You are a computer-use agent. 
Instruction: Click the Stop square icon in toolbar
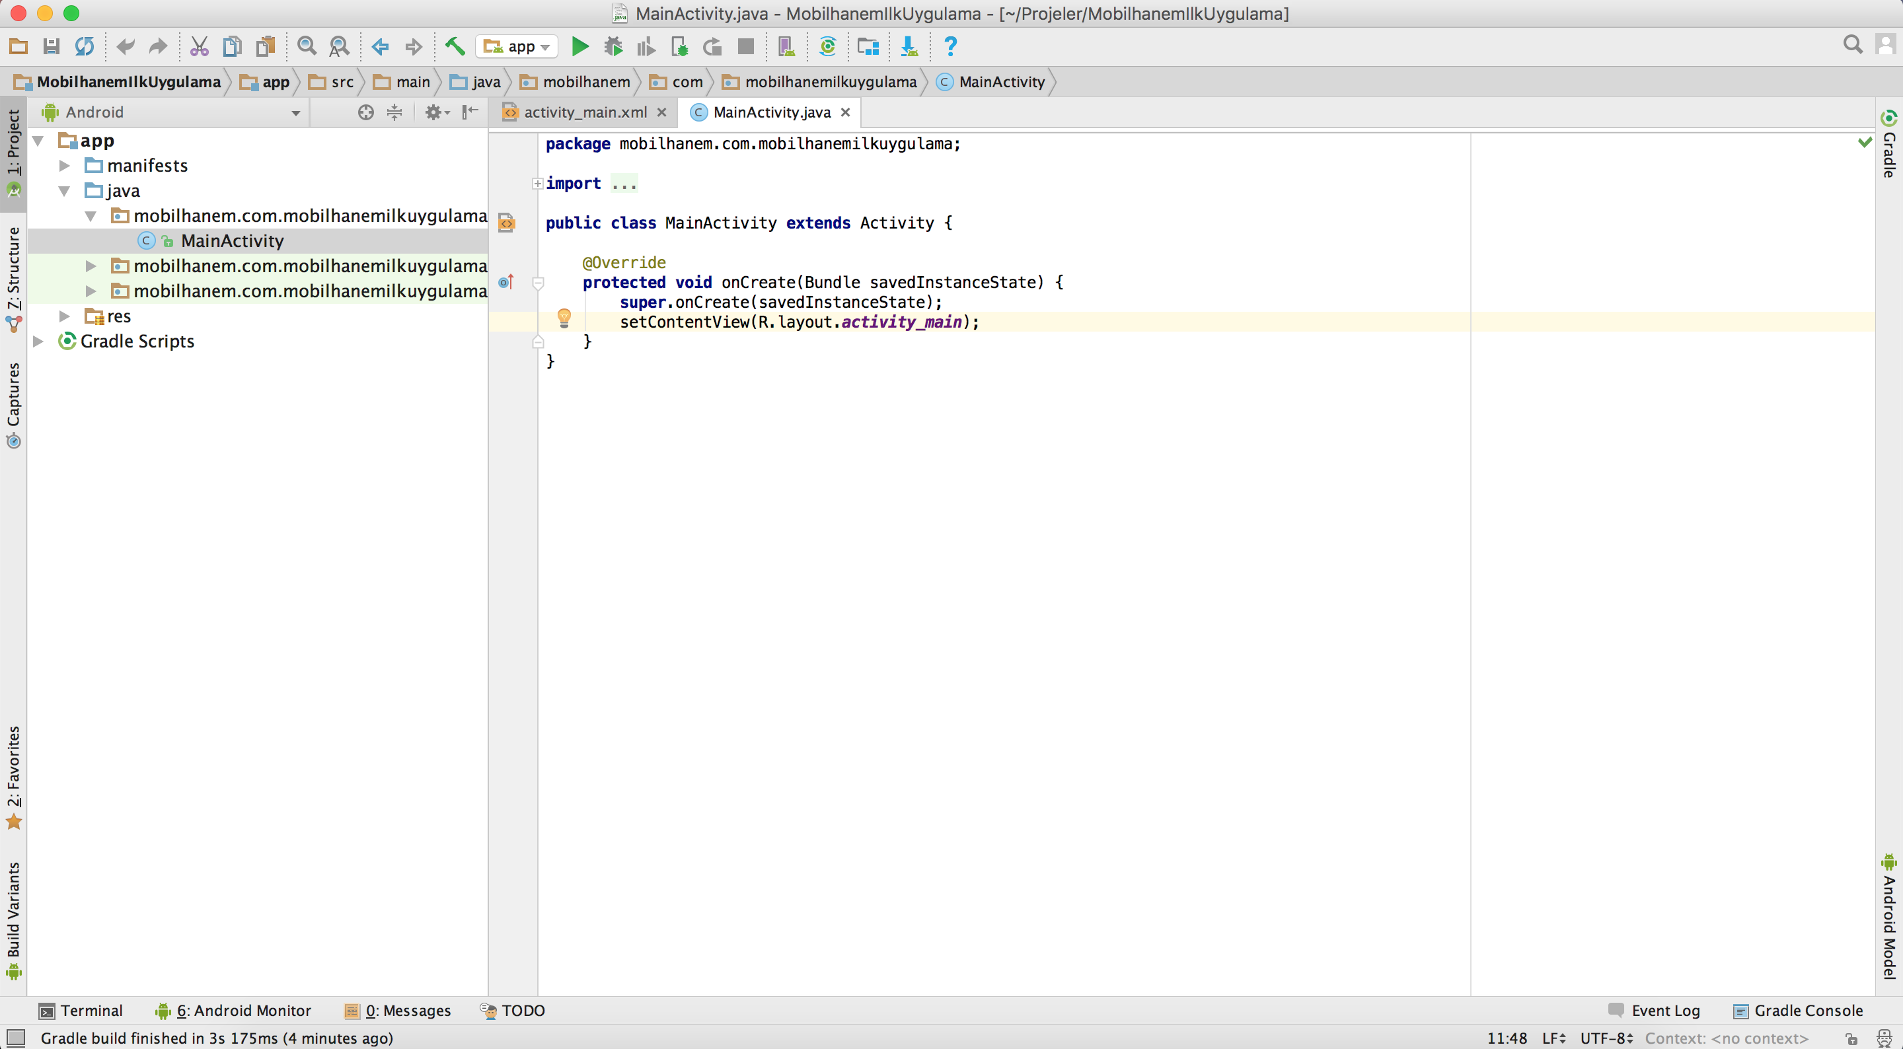pyautogui.click(x=745, y=46)
